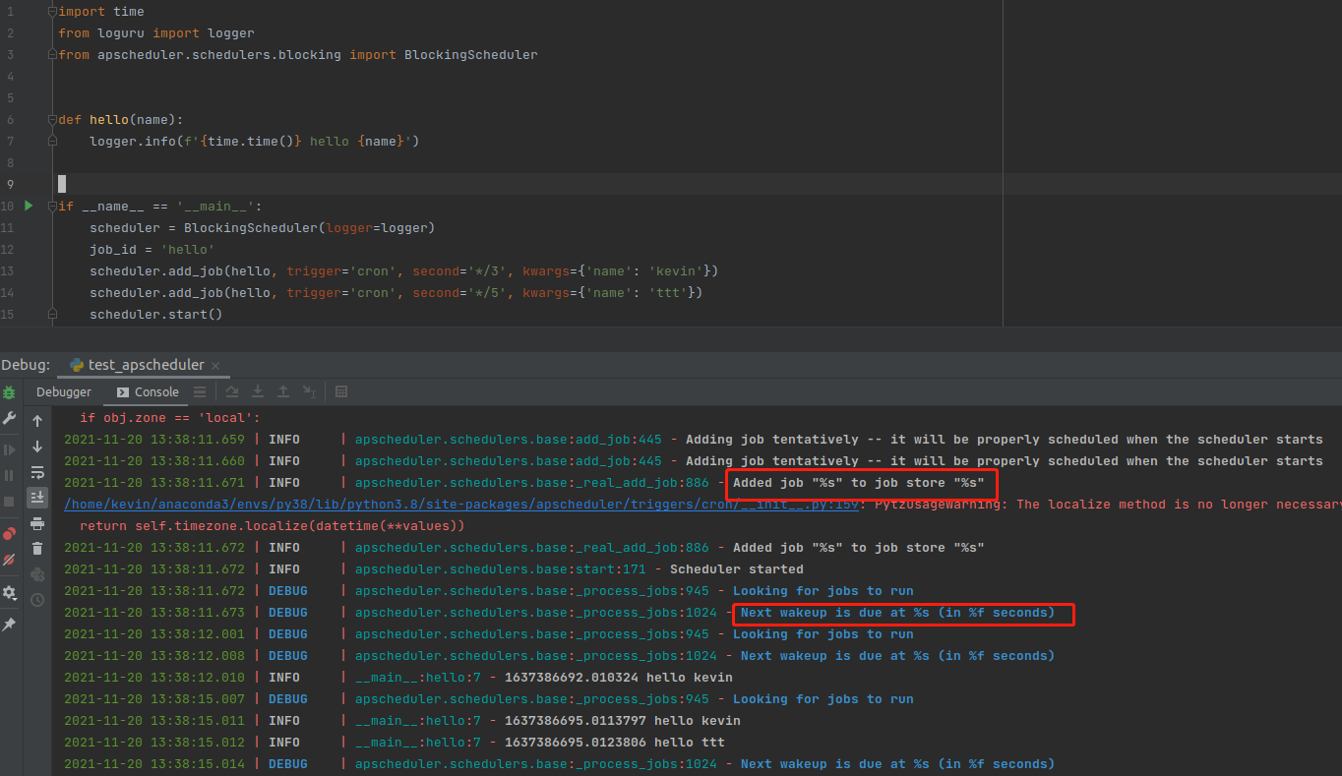Screen dimensions: 1342x776
Task: Click the Stop debug square icon
Action: click(x=9, y=501)
